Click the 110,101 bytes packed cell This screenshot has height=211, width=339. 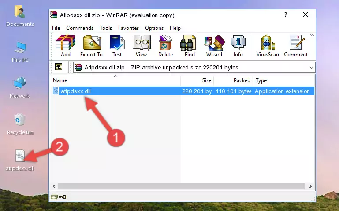tap(234, 91)
